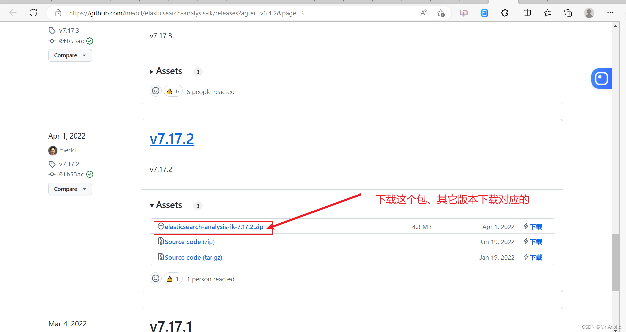The width and height of the screenshot is (626, 332).
Task: Open medcl avatar profile
Action: point(53,150)
